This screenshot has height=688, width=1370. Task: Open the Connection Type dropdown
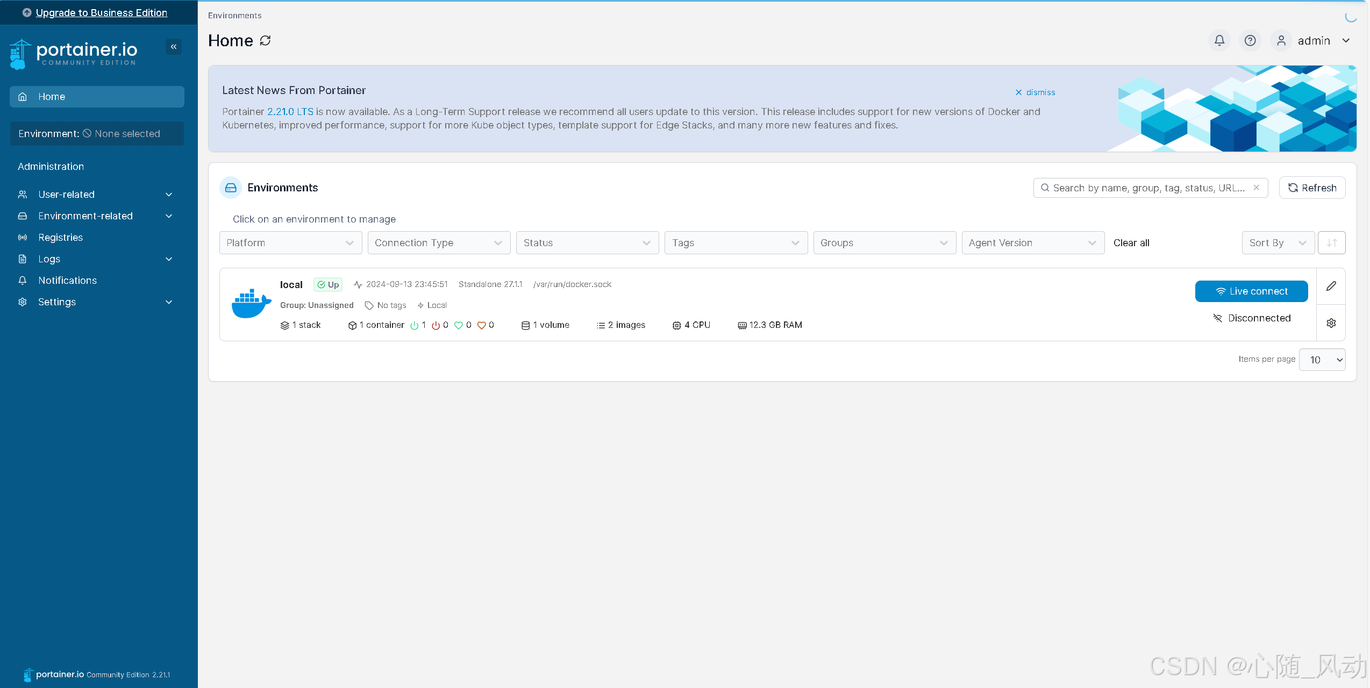coord(439,243)
